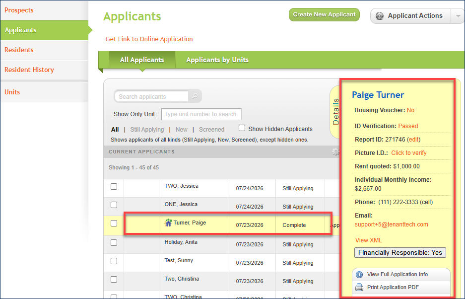The width and height of the screenshot is (465, 299).
Task: Click the name TWO, Jessica
Action: [182, 186]
